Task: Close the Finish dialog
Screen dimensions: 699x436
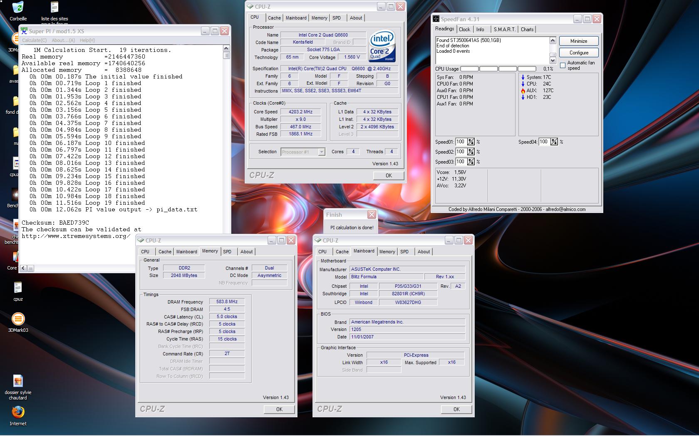Action: click(x=372, y=215)
